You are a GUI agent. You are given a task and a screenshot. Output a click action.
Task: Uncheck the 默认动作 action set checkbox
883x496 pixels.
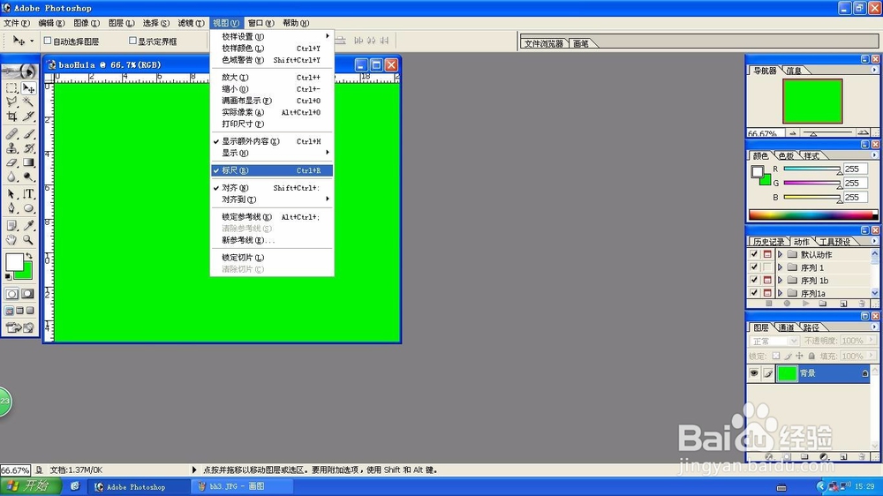754,254
